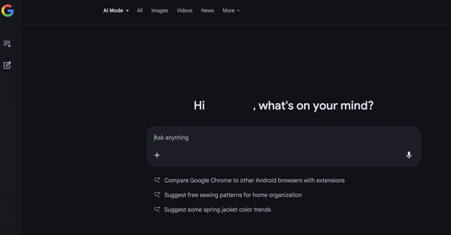Click the "what's on your mind?" heading
The height and width of the screenshot is (235, 451).
pyautogui.click(x=315, y=106)
